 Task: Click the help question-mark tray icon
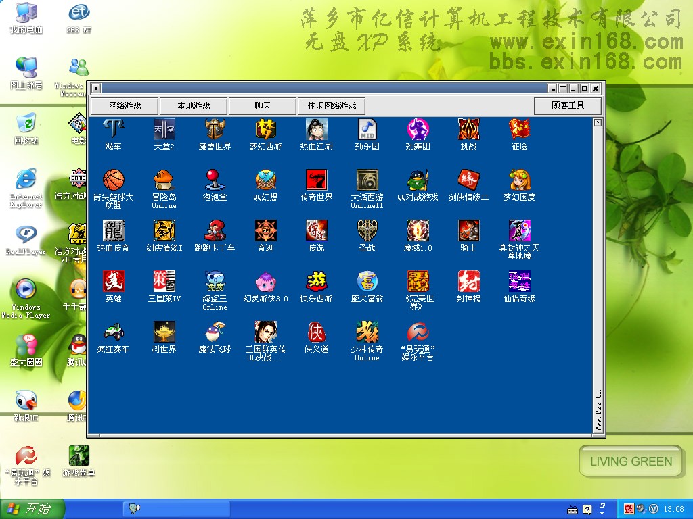click(587, 510)
